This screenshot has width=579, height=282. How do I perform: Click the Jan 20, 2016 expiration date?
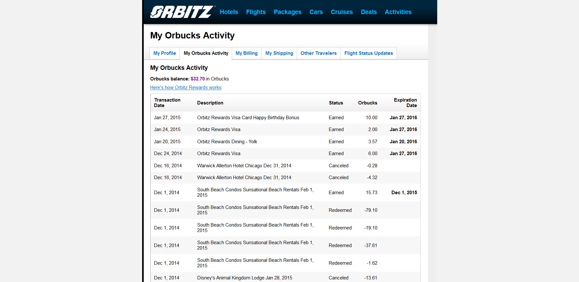click(403, 142)
